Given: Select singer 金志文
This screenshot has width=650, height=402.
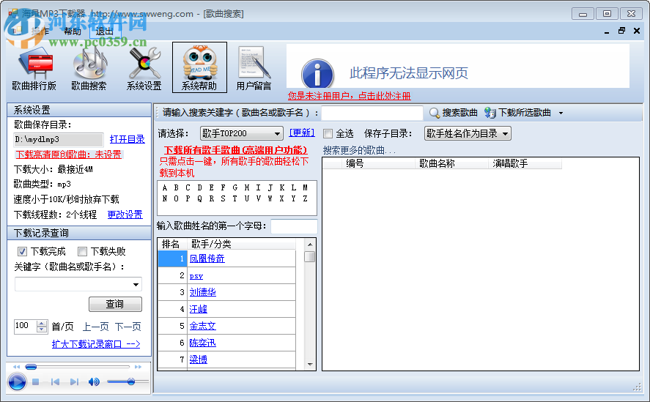Looking at the screenshot, I should tap(203, 326).
